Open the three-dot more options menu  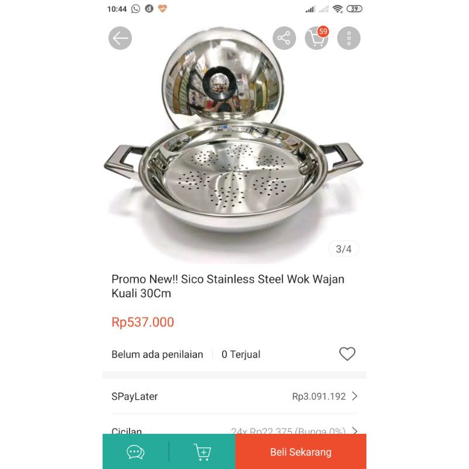[x=349, y=38]
